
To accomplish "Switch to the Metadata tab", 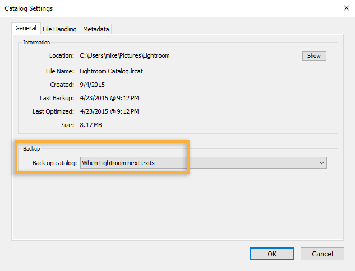I will tap(96, 29).
